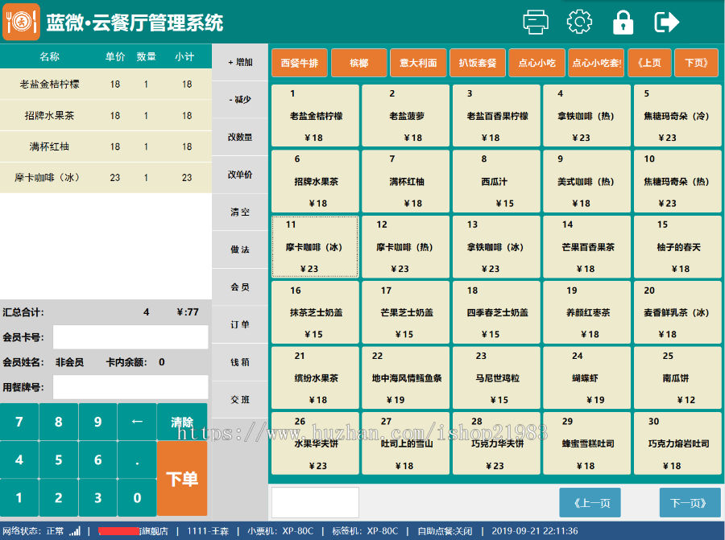Go to next page with 下一页》 button
Viewport: 725px width, 540px height.
click(684, 503)
